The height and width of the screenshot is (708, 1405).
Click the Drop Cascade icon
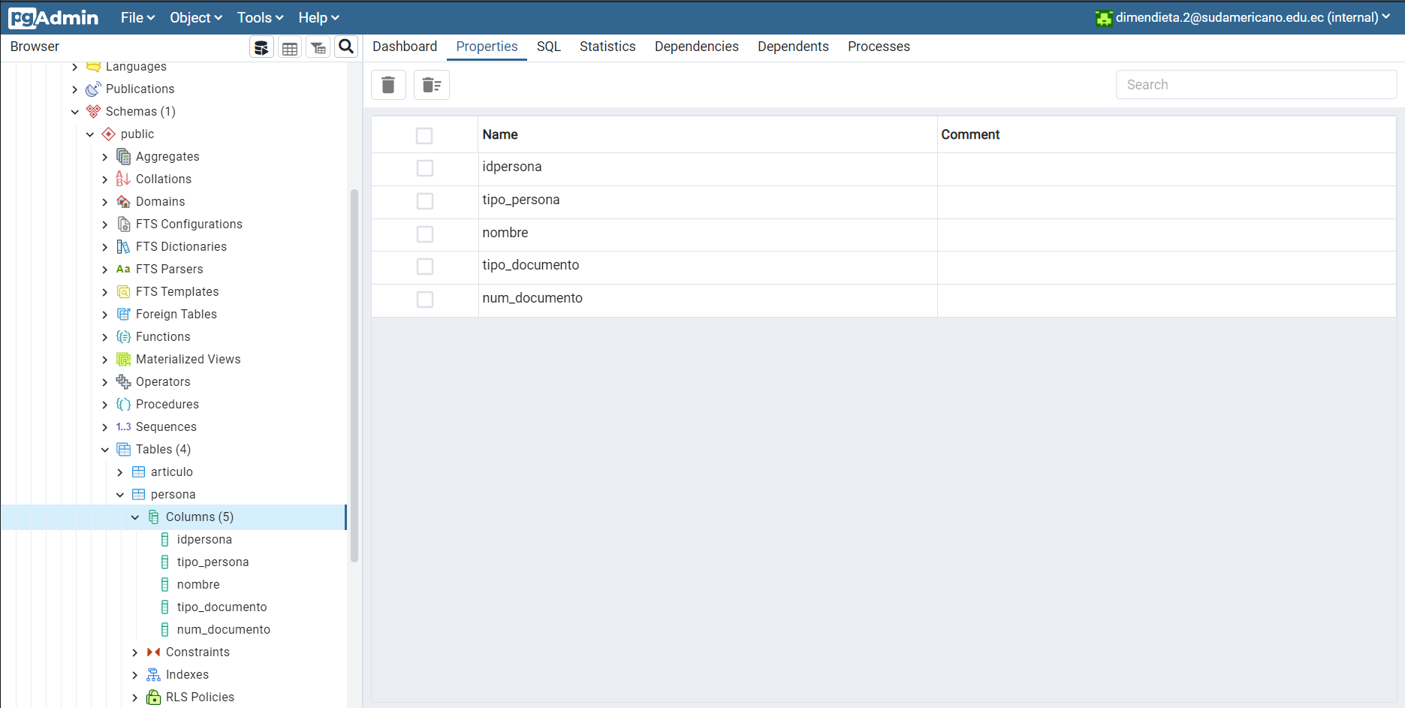coord(431,84)
